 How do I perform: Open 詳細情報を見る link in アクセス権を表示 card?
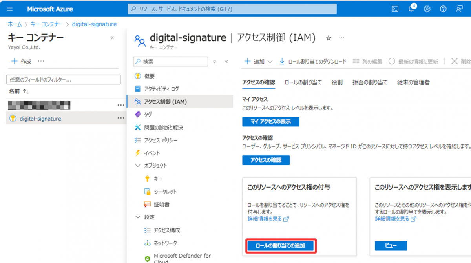pyautogui.click(x=396, y=219)
